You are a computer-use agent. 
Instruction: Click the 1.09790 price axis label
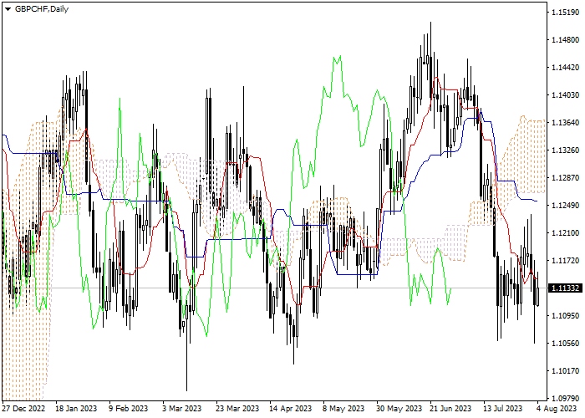tap(565, 398)
